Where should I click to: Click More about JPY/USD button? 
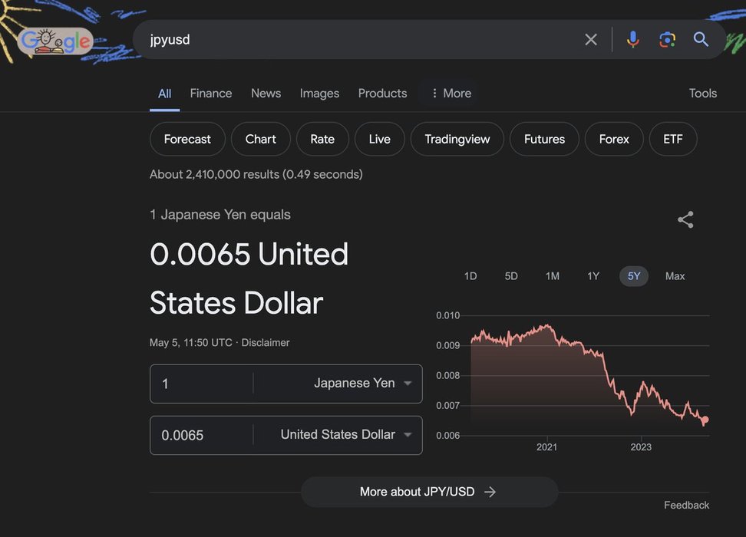pyautogui.click(x=428, y=492)
